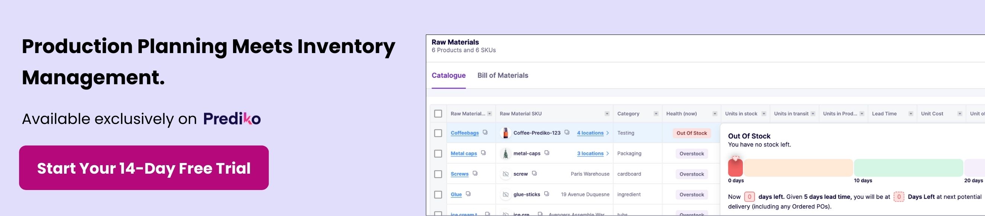The height and width of the screenshot is (216, 985).
Task: Click the Prediko logo
Action: click(232, 119)
